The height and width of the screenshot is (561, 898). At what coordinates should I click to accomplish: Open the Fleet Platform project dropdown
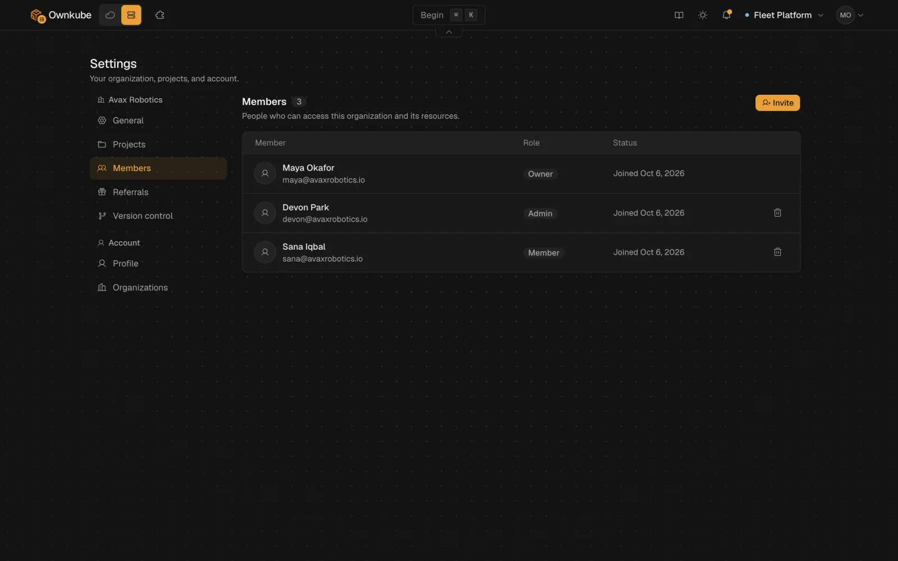coord(784,15)
